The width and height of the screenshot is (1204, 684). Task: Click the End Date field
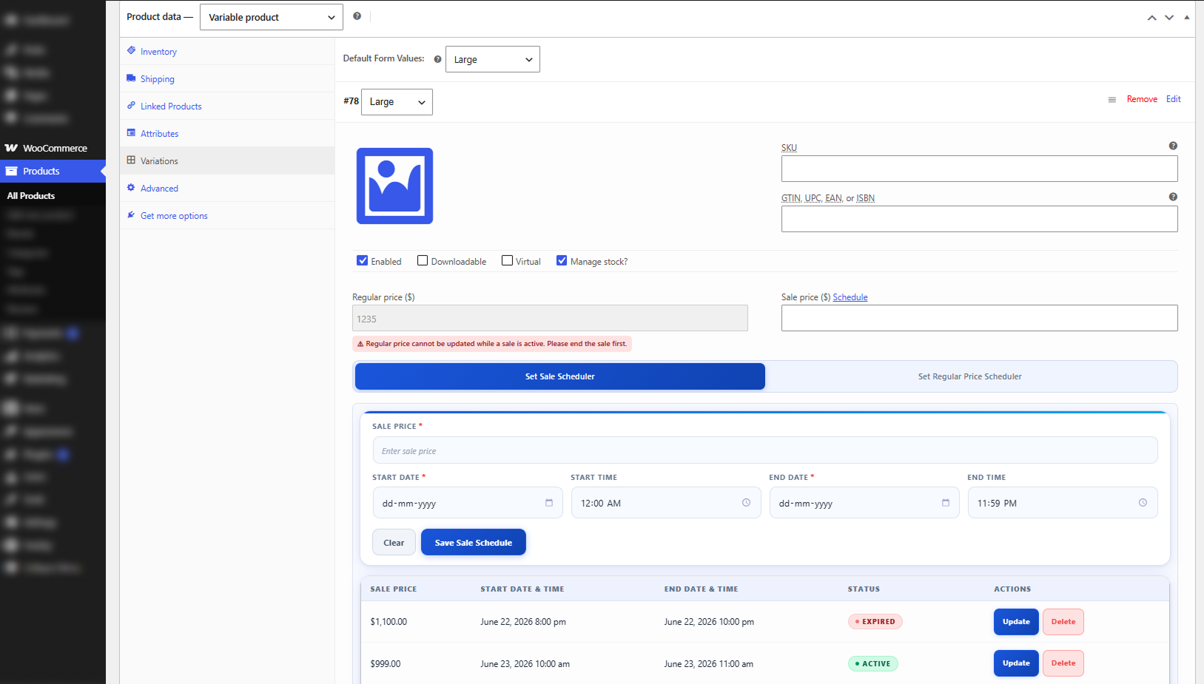click(x=864, y=503)
